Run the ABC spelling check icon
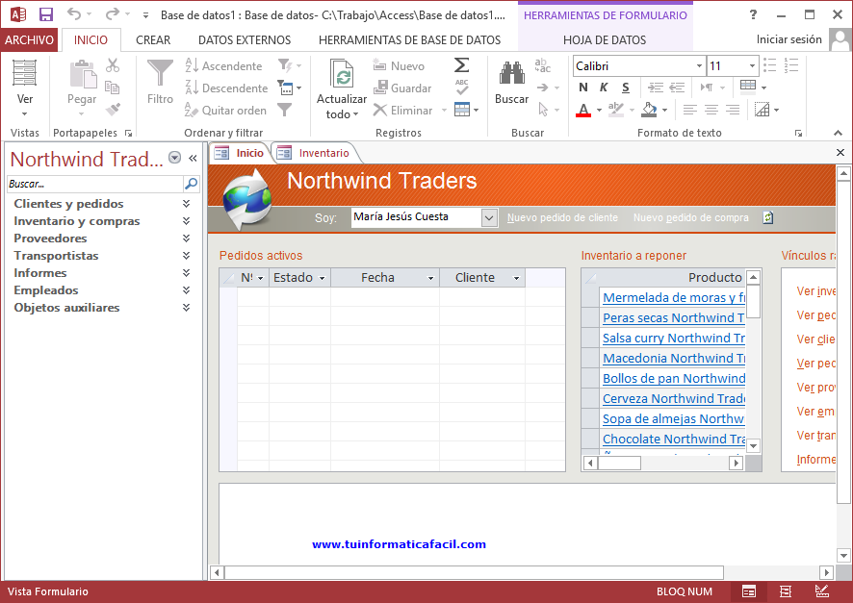 462,87
